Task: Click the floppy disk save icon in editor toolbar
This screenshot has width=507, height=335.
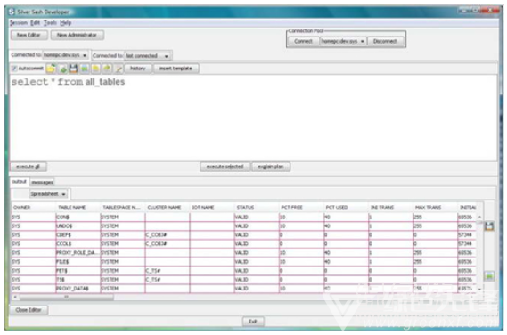Action: click(x=74, y=69)
